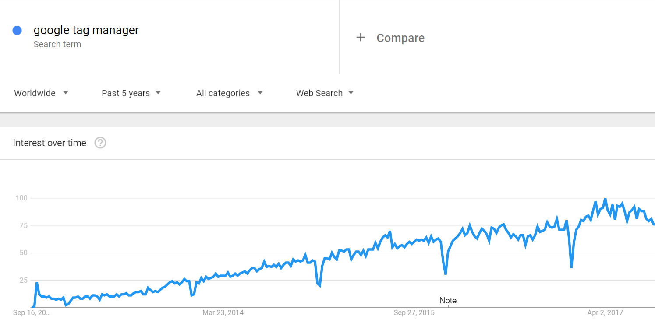Expand the All categories dropdown

tap(229, 93)
